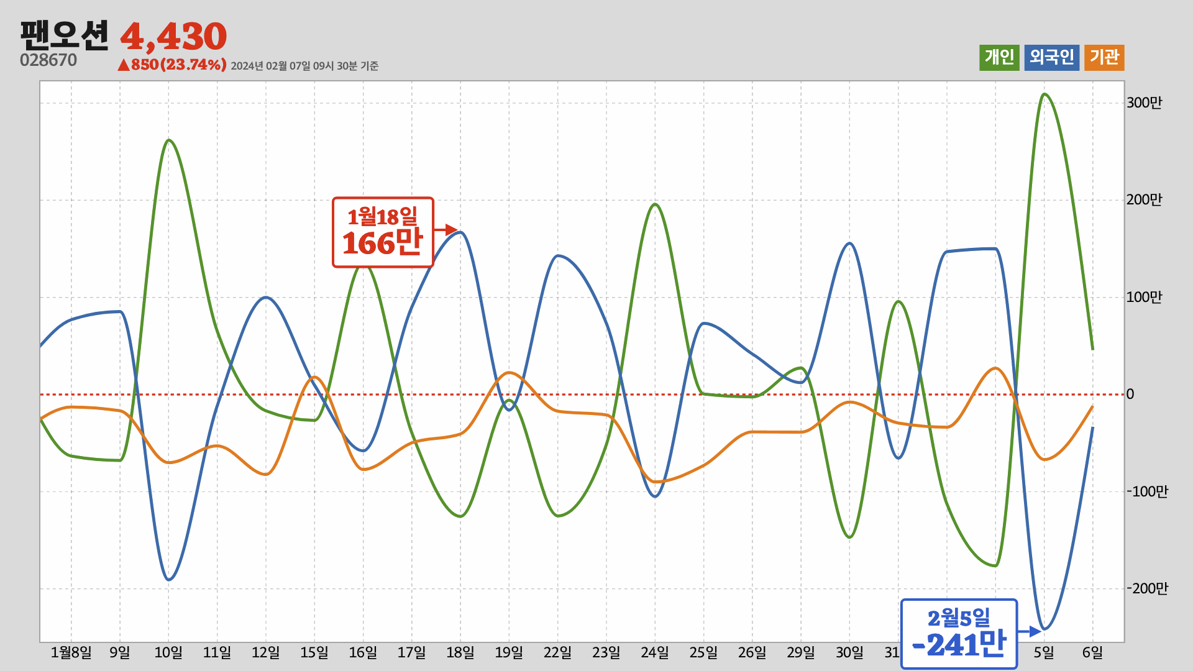
Task: Click the 16일 x-axis date label
Action: (x=363, y=652)
